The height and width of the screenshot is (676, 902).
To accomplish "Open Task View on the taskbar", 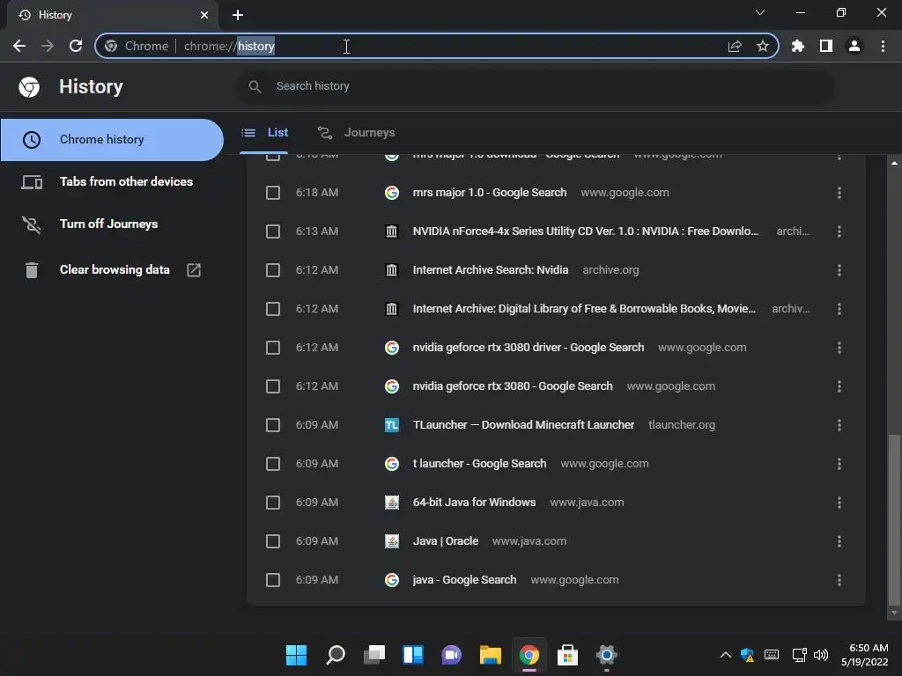I will coord(373,655).
